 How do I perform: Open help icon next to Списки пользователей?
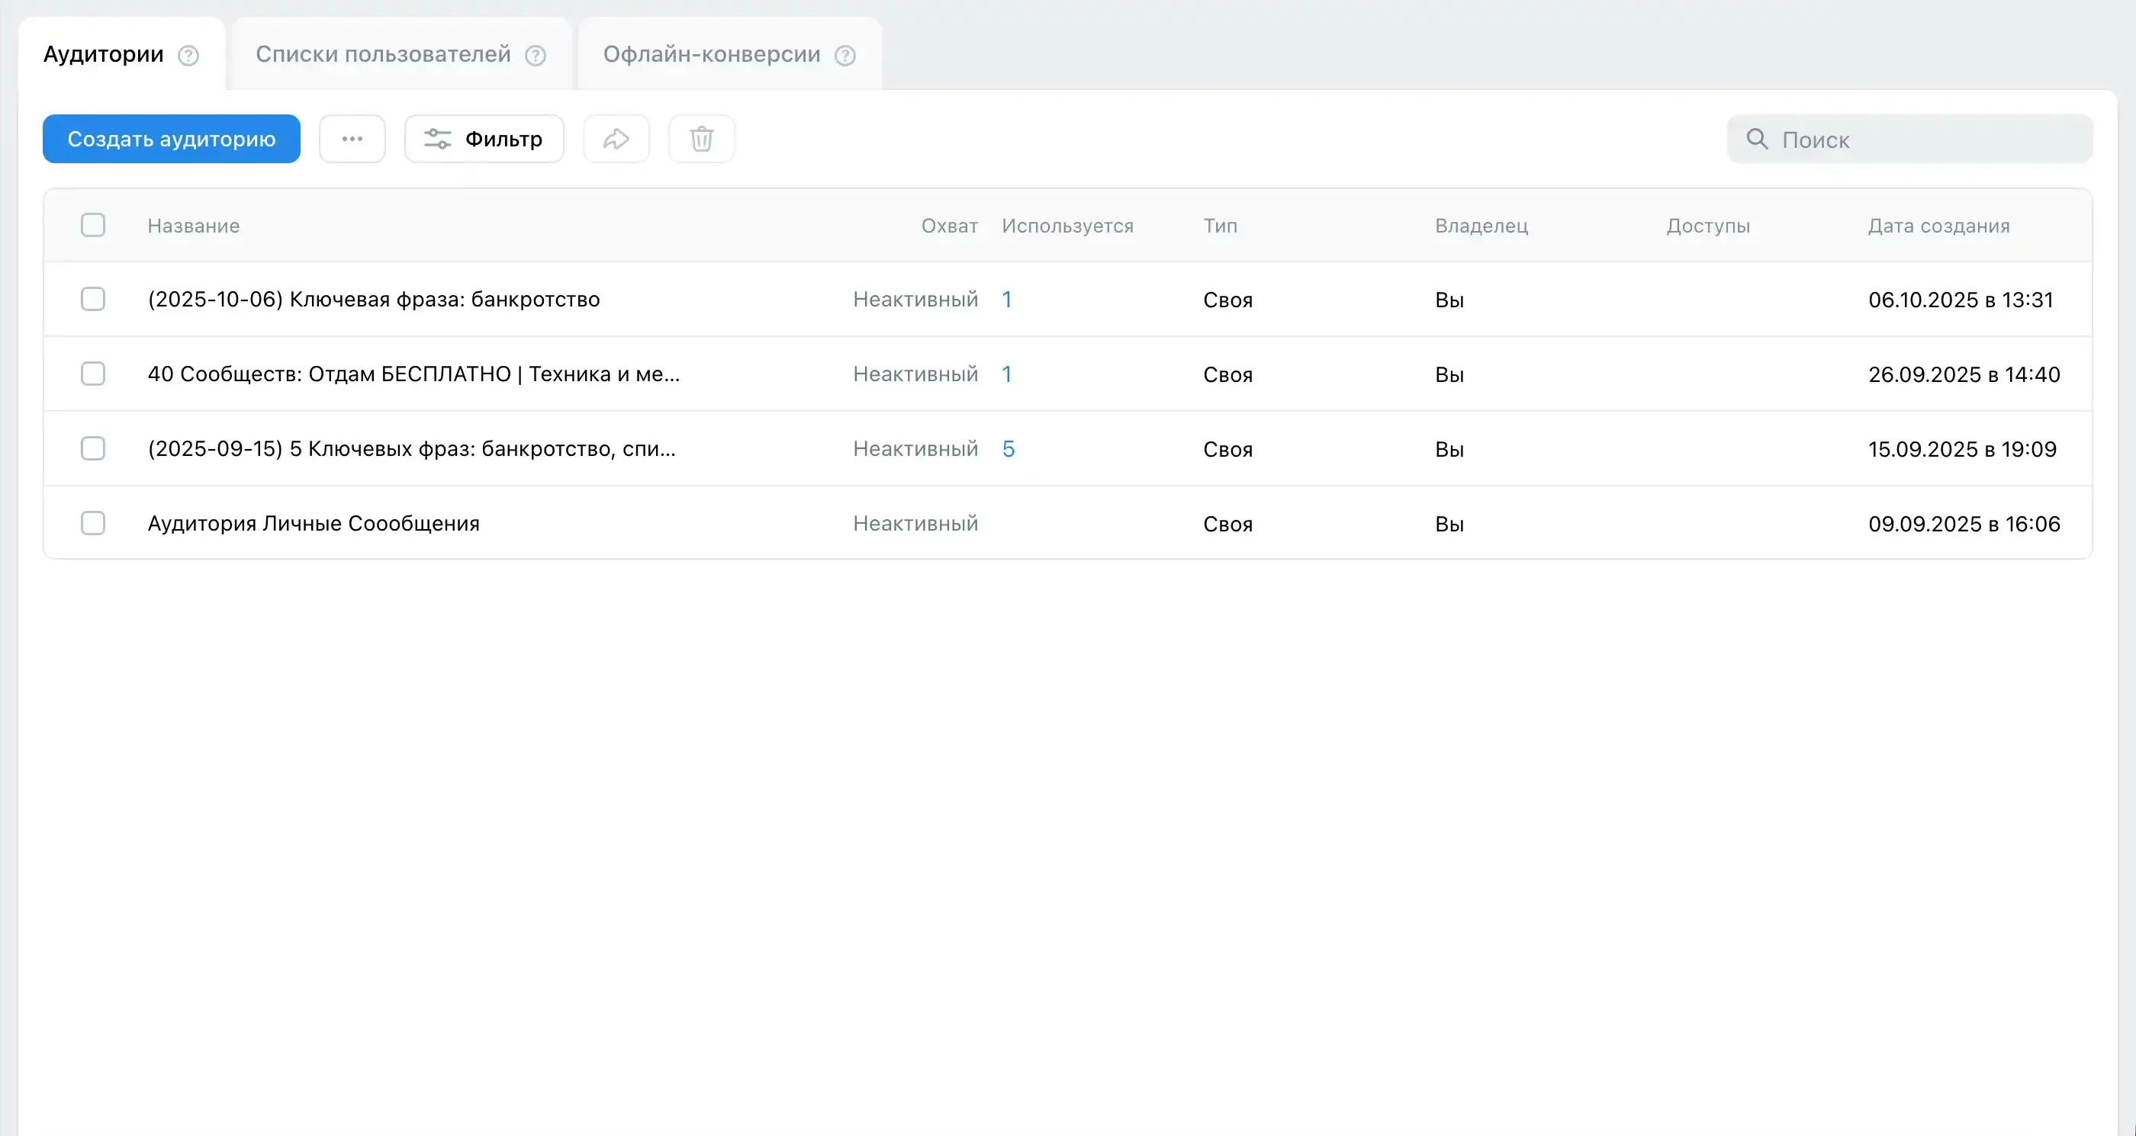point(536,56)
